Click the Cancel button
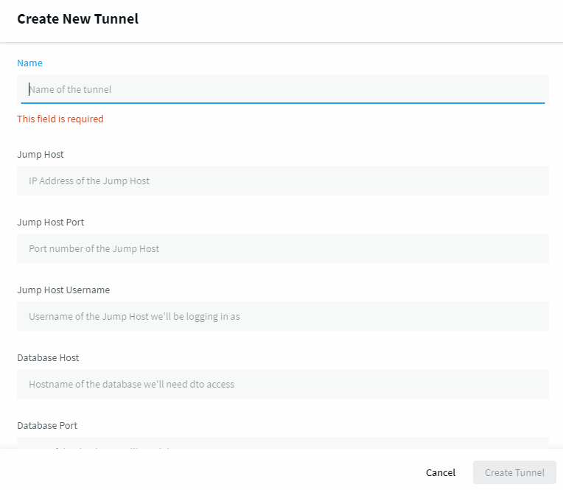This screenshot has width=563, height=490. [x=441, y=472]
